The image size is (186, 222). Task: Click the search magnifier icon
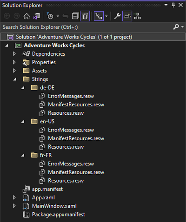[x=176, y=27]
